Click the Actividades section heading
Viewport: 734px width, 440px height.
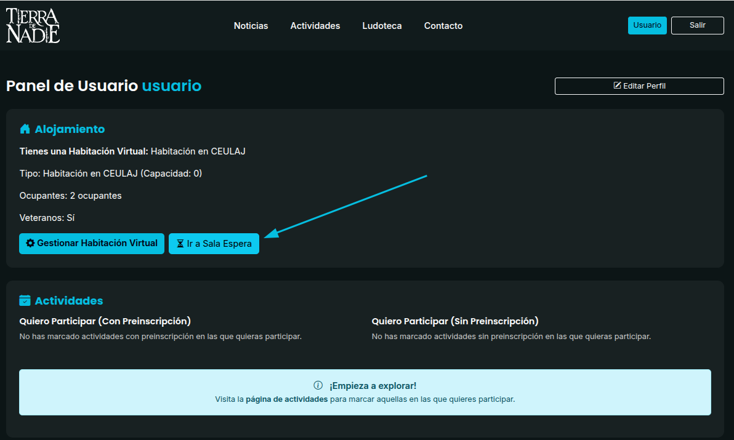tap(69, 301)
